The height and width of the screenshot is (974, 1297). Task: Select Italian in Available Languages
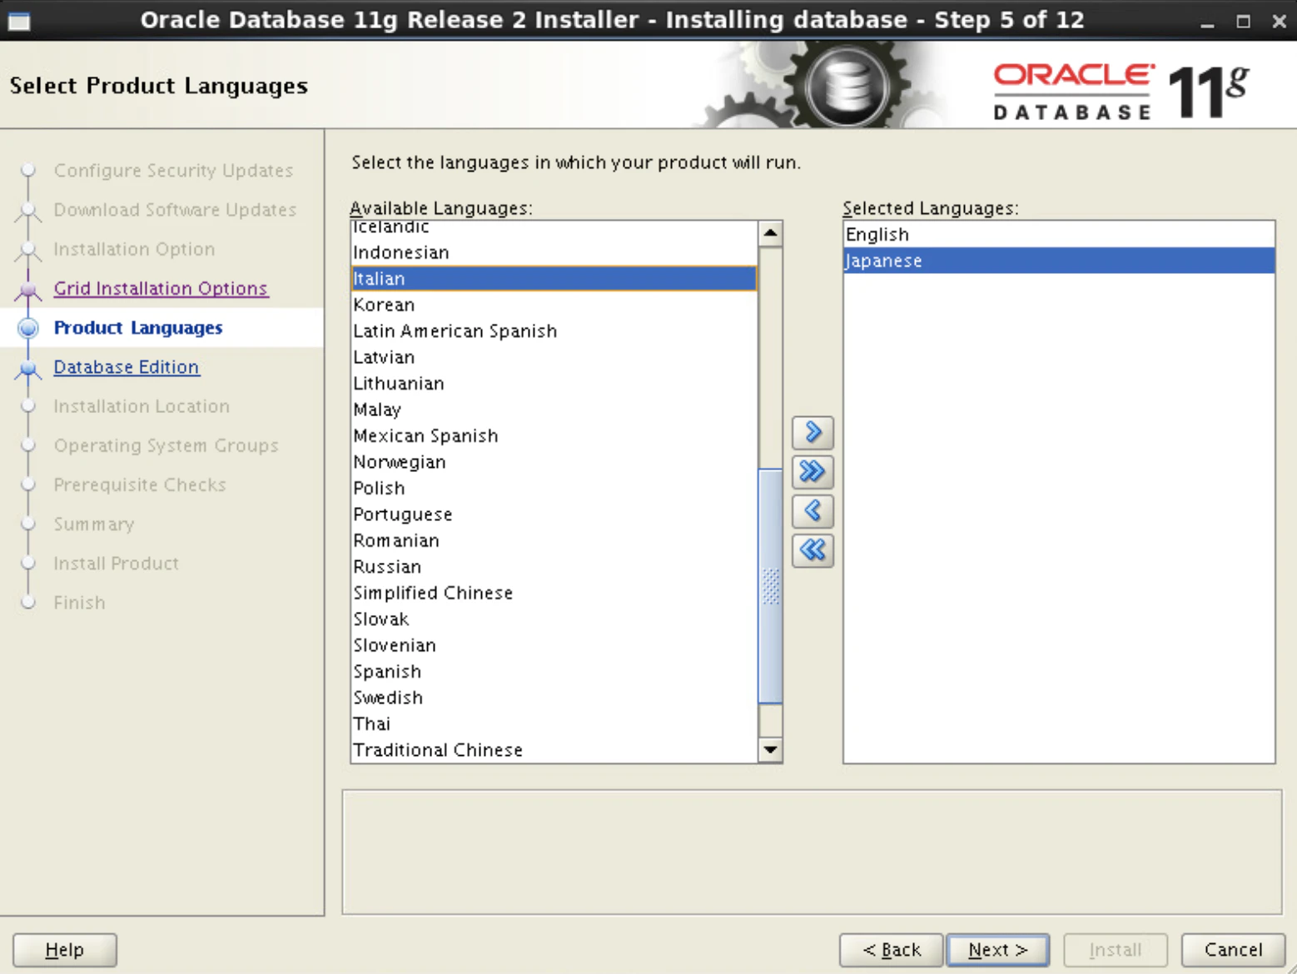click(554, 279)
